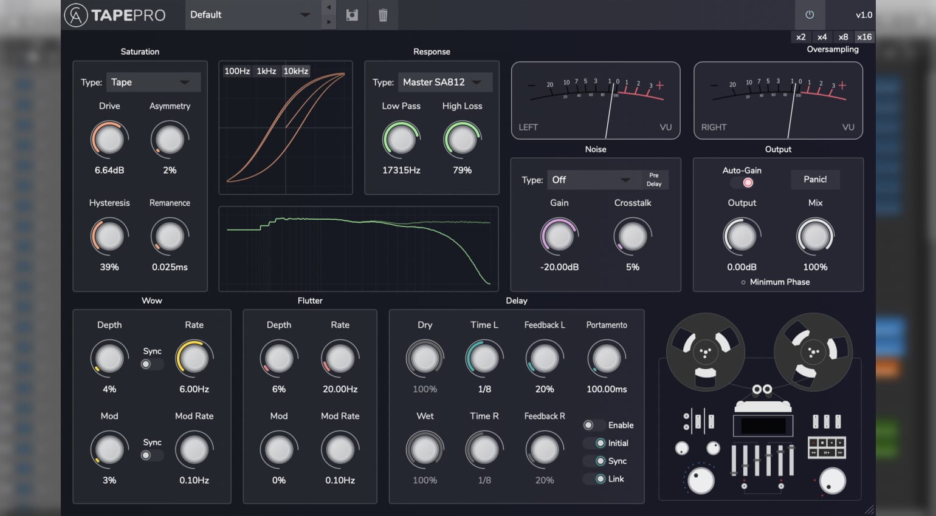Image resolution: width=936 pixels, height=516 pixels.
Task: Click the delete preset trash icon
Action: click(383, 15)
